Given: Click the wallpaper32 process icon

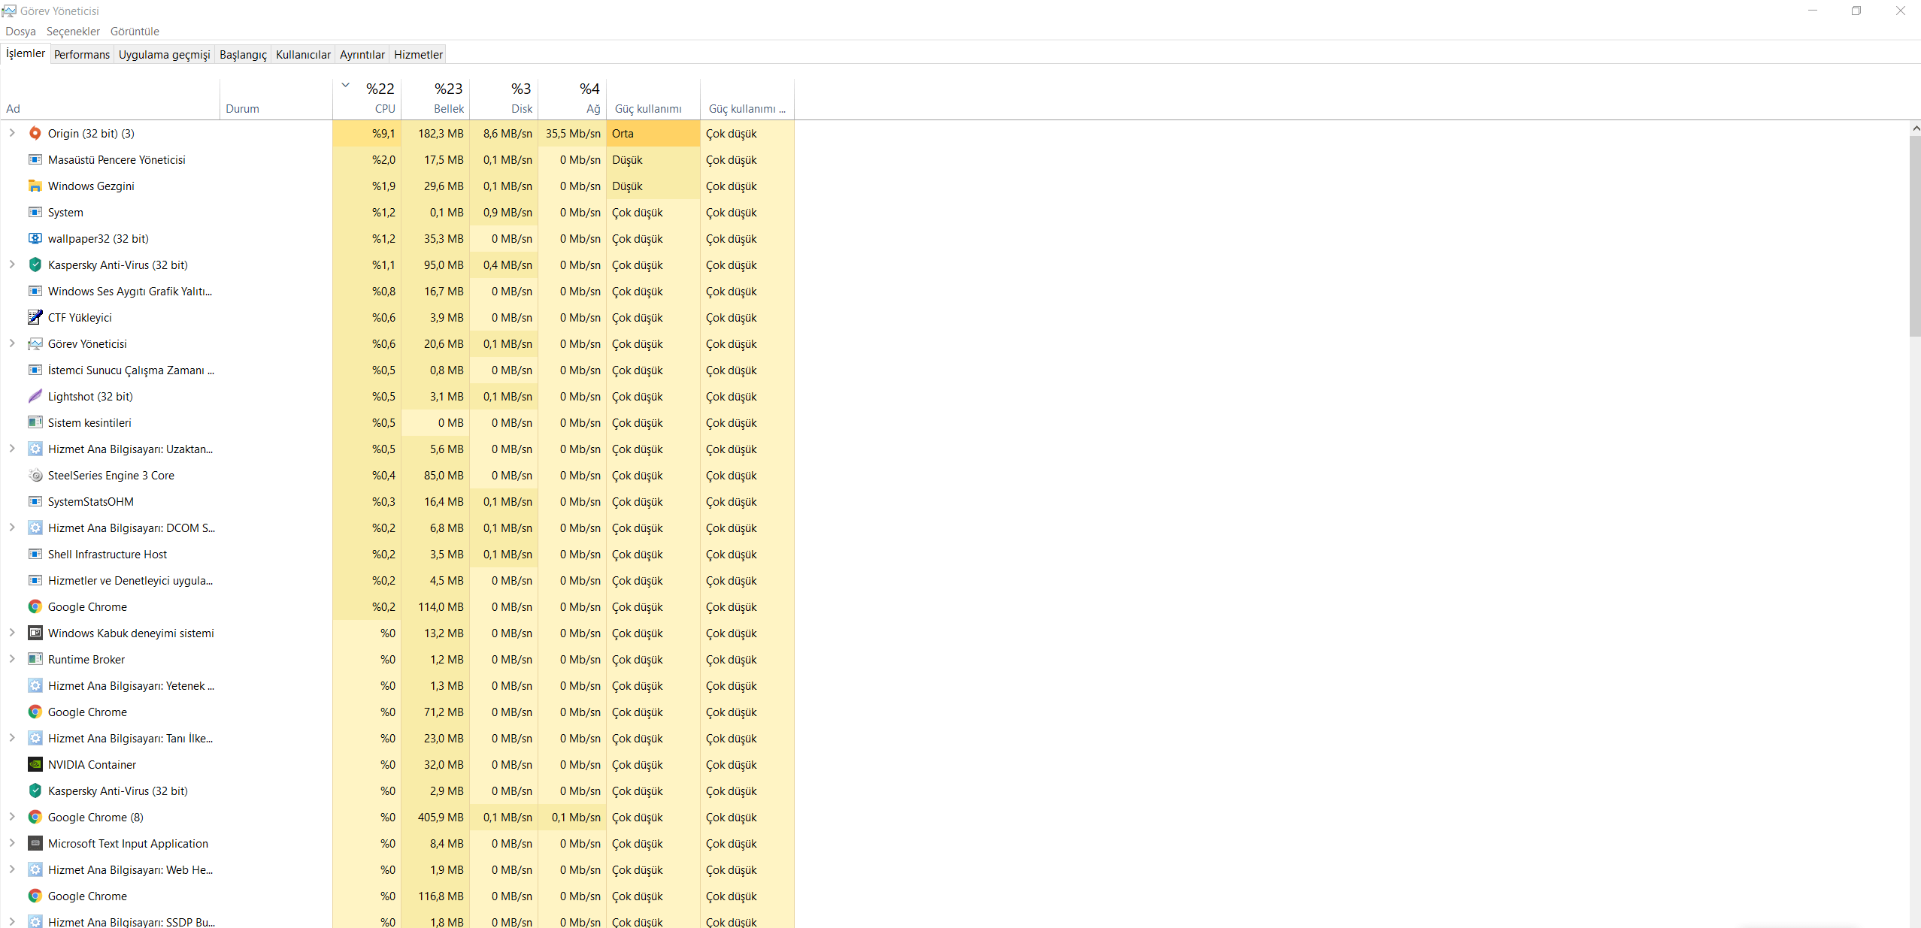Looking at the screenshot, I should tap(35, 238).
